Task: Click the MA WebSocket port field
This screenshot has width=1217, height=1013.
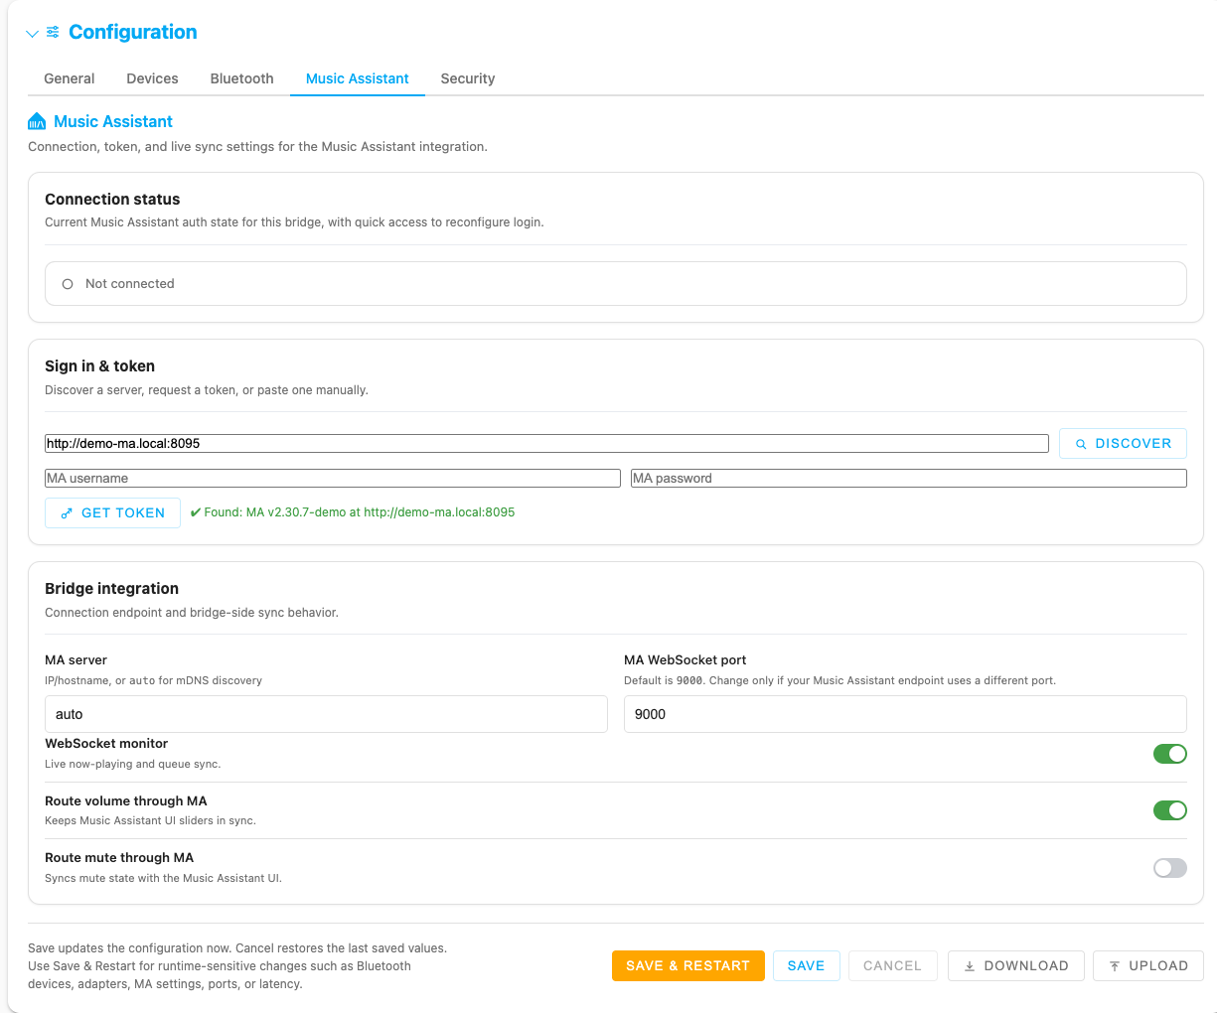Action: point(905,714)
